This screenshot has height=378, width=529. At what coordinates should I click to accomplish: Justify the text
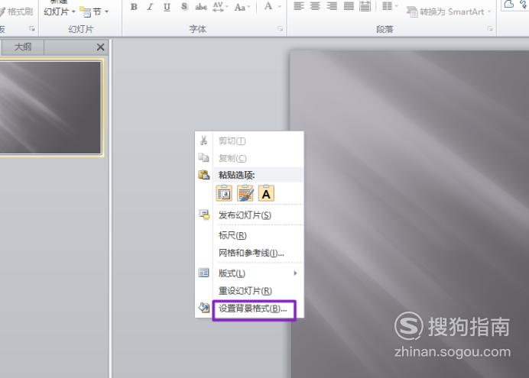point(349,6)
